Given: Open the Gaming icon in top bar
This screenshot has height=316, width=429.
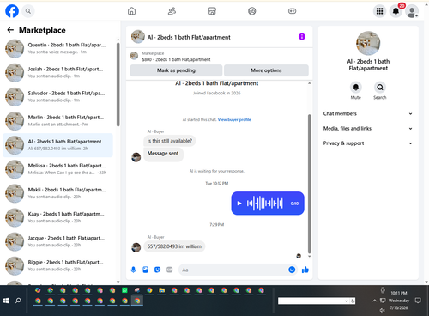Looking at the screenshot, I should pos(292,11).
